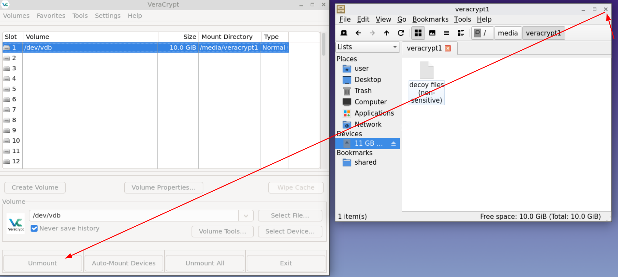The width and height of the screenshot is (618, 277).
Task: Reload the folder with the refresh icon
Action: (401, 33)
